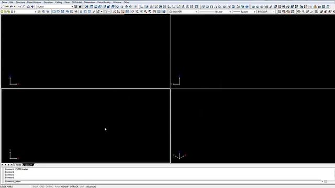This screenshot has width=335, height=188.
Task: Click the open drawing icon
Action: point(58,11)
